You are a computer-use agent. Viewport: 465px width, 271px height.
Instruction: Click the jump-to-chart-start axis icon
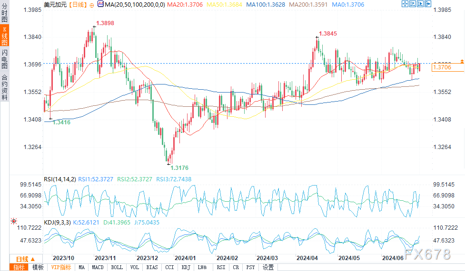(x=413, y=4)
